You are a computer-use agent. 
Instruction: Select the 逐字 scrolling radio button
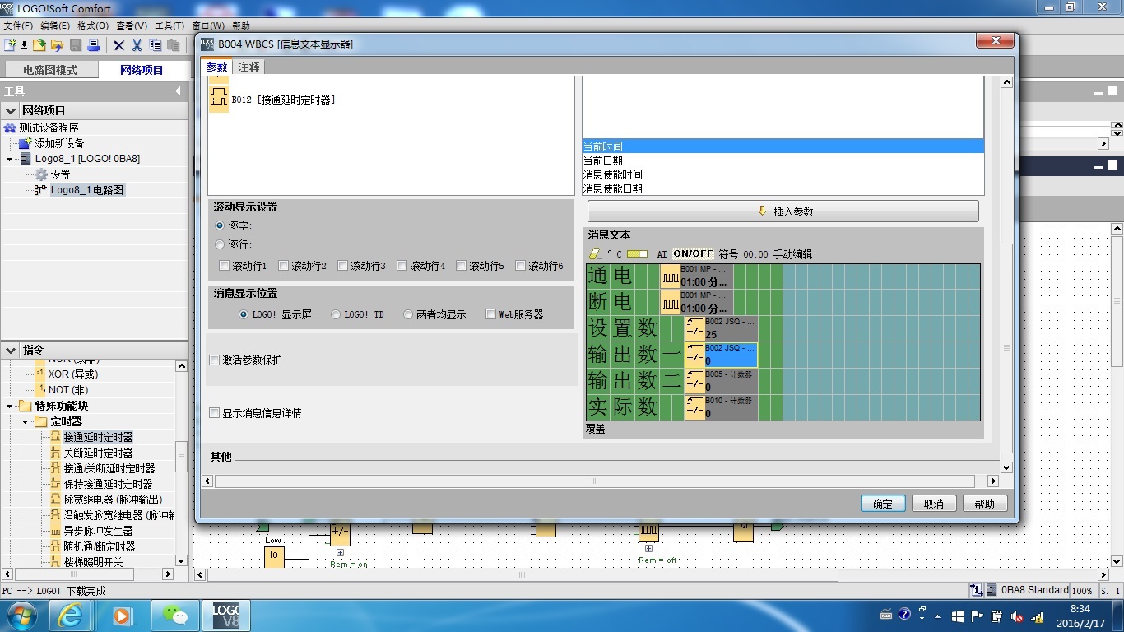tap(220, 225)
